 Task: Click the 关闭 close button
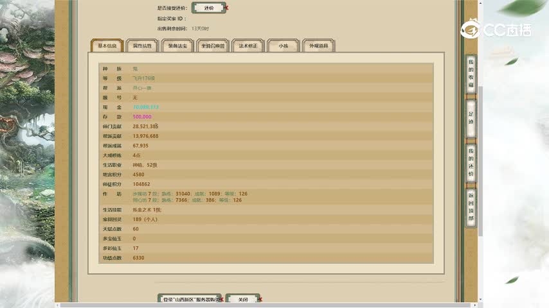coord(242,300)
